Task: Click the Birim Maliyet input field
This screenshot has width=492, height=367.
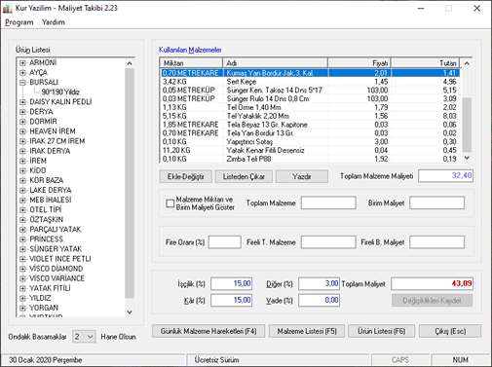Action: (x=436, y=202)
